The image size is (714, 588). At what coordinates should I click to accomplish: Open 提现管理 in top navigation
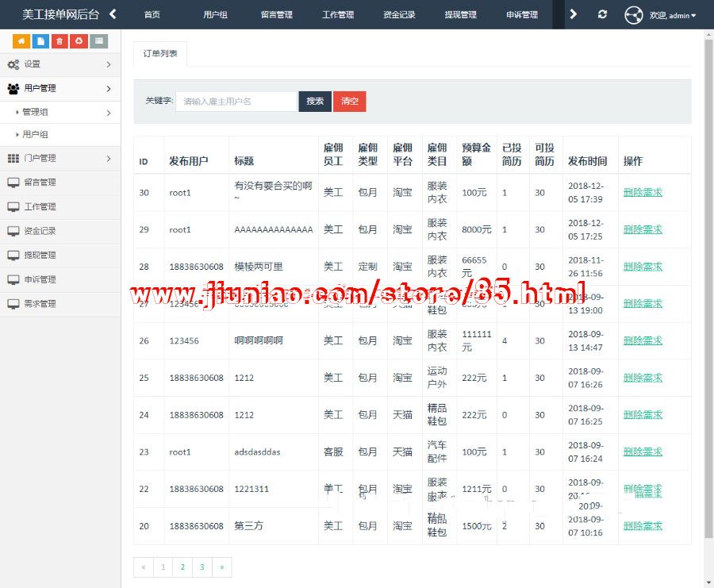coord(461,14)
